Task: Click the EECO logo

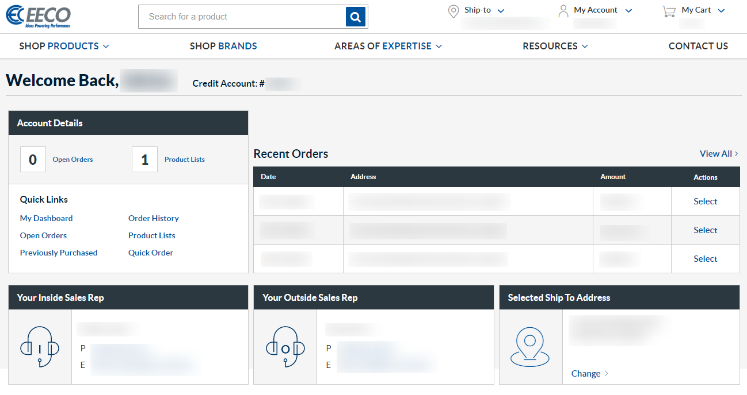Action: [x=39, y=17]
